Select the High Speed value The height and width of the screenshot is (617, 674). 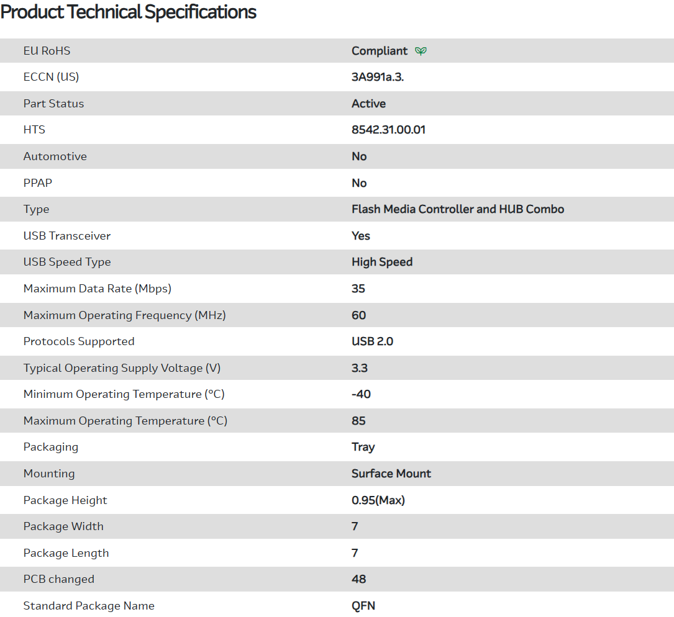point(382,262)
